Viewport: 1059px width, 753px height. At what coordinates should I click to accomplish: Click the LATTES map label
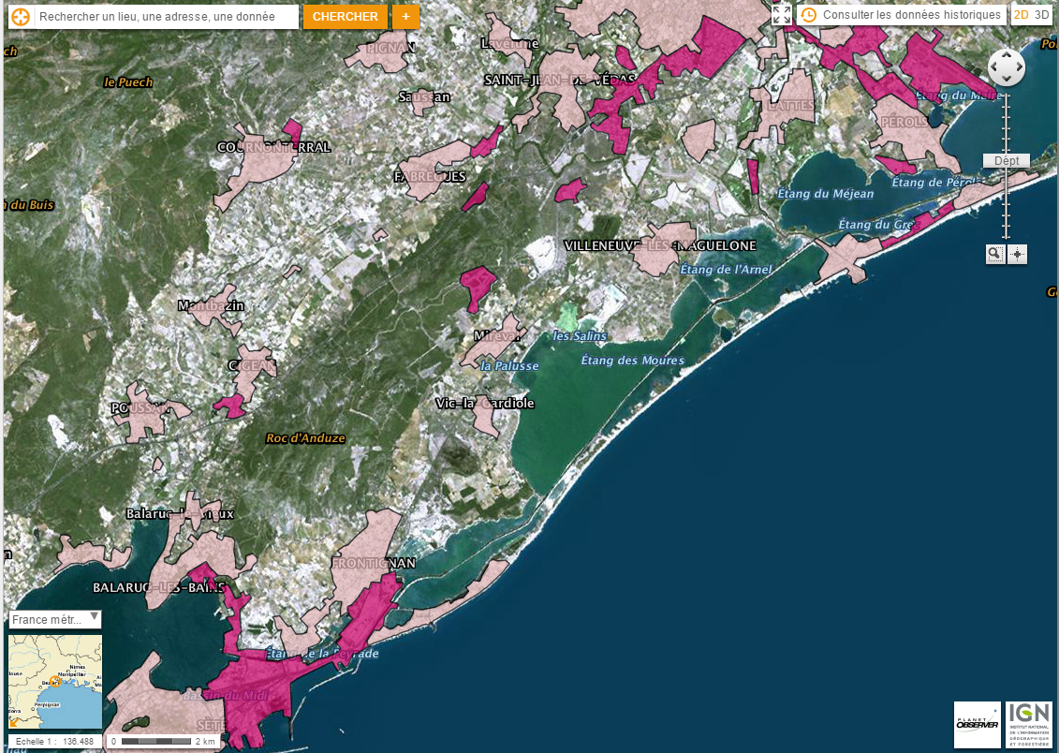(791, 105)
